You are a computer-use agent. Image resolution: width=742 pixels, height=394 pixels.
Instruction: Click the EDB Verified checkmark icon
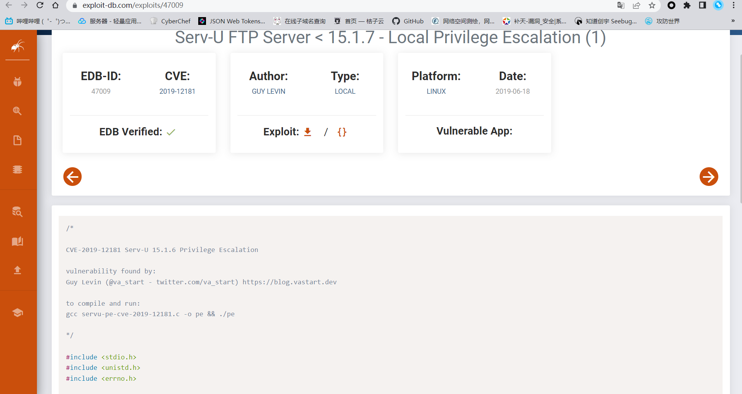tap(171, 132)
